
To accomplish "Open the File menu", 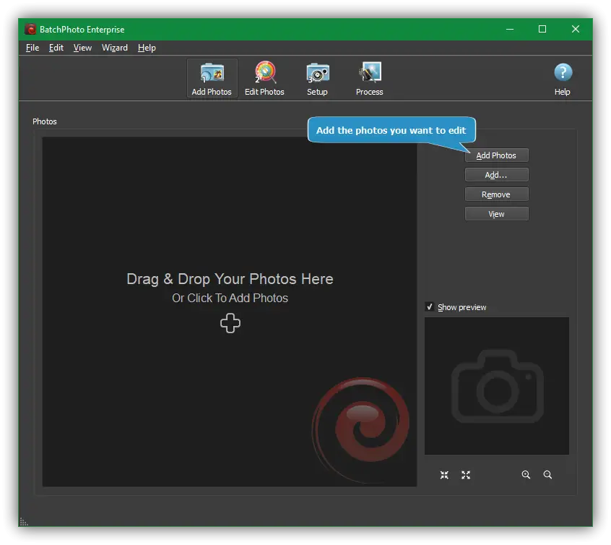I will (x=32, y=48).
